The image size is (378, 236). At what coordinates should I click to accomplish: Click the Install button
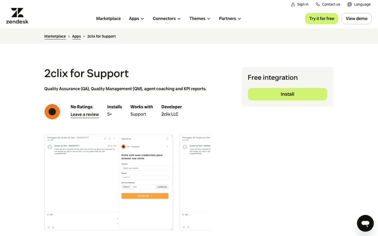click(287, 94)
